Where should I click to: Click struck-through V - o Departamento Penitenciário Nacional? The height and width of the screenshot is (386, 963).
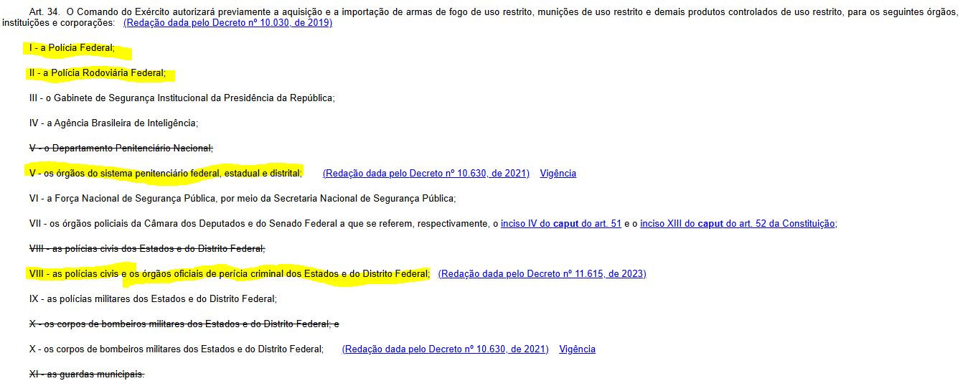click(121, 149)
